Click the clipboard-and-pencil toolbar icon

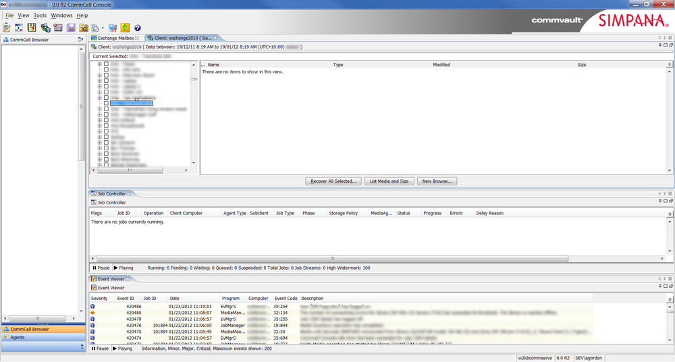coord(7,28)
